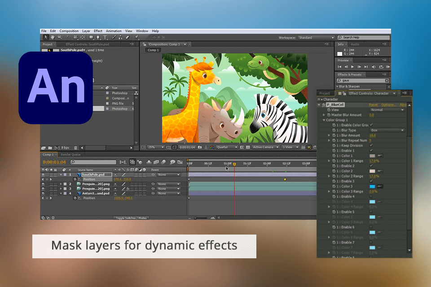Expand the Master Blur Amount property
This screenshot has width=431, height=287.
point(324,115)
